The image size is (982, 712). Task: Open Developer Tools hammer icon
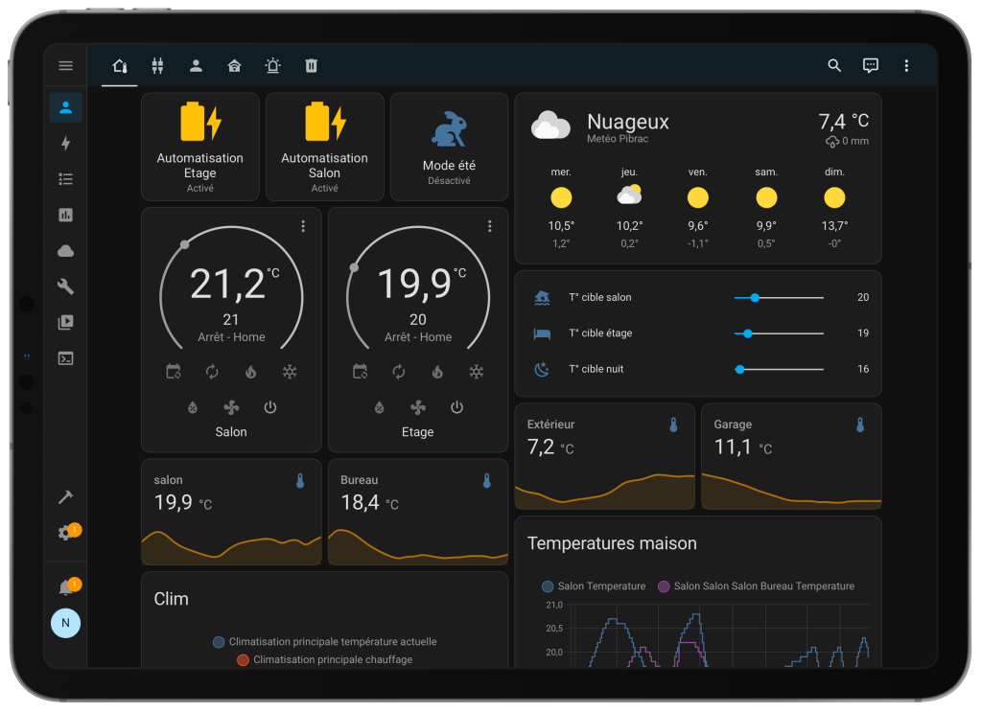65,496
